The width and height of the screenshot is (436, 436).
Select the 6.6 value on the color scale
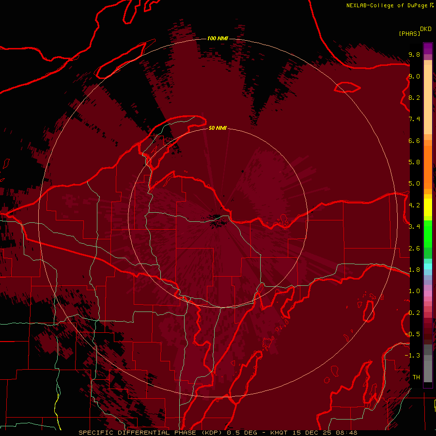point(414,140)
